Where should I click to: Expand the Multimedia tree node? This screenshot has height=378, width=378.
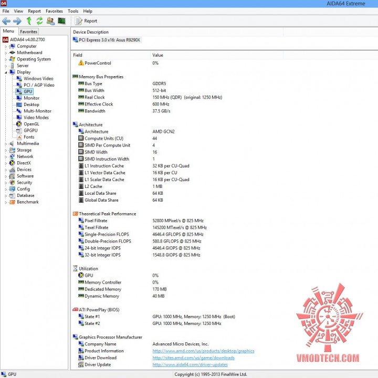[6, 144]
